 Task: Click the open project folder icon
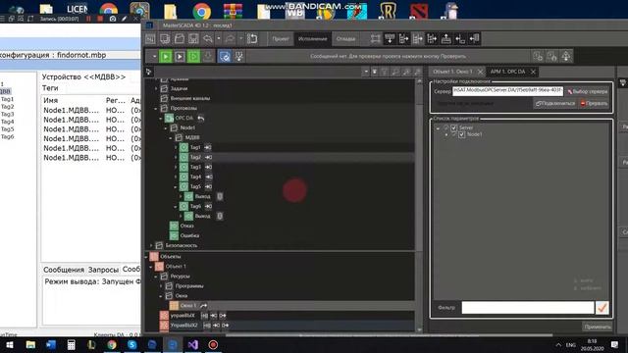point(180,39)
